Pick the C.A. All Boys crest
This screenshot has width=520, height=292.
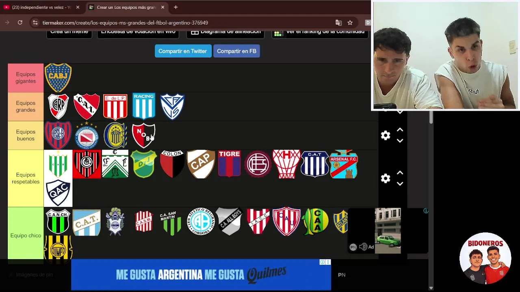click(230, 221)
